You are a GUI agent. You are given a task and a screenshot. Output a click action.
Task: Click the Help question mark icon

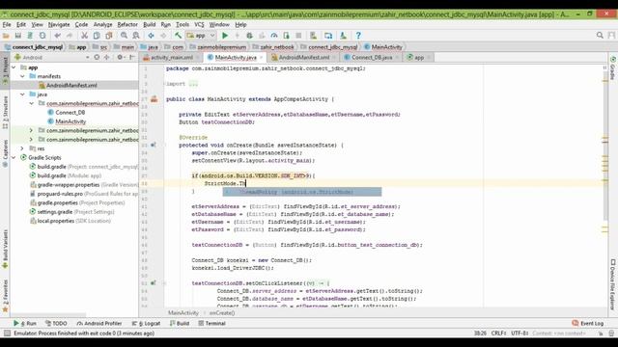coord(358,36)
